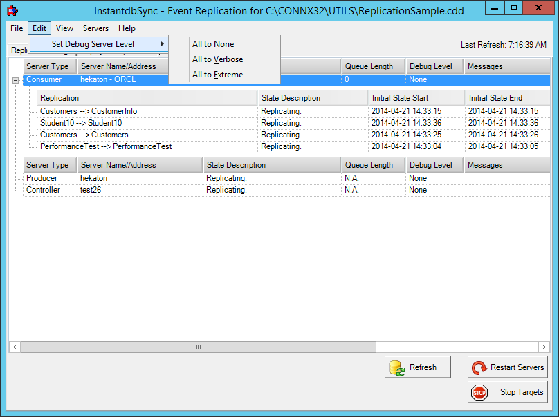Open the Set Debug Server Level submenu arrow

coord(162,43)
